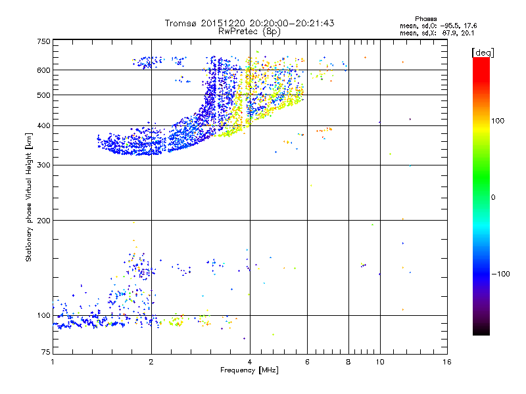Click the 'mean, sd,O: -95.5, 17.6' statistic

click(x=438, y=26)
